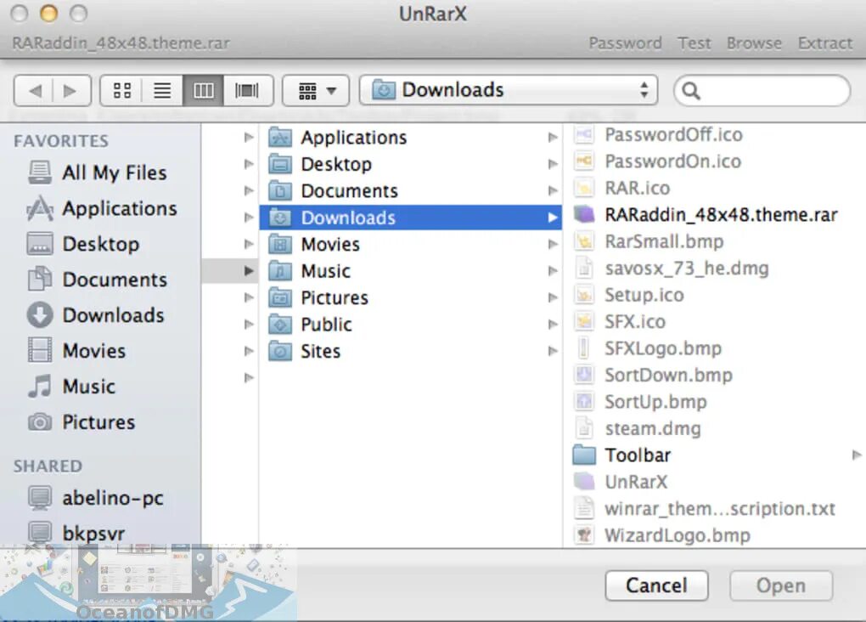Expand arrow next to Sites folder row
The image size is (866, 622).
click(553, 351)
